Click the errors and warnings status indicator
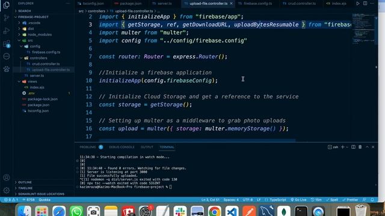This screenshot has width=385, height=216. tap(11, 200)
